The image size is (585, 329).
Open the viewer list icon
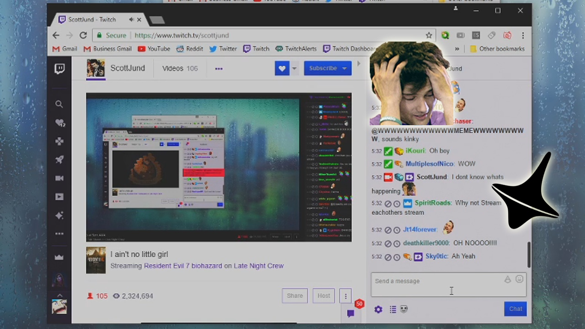coord(393,309)
